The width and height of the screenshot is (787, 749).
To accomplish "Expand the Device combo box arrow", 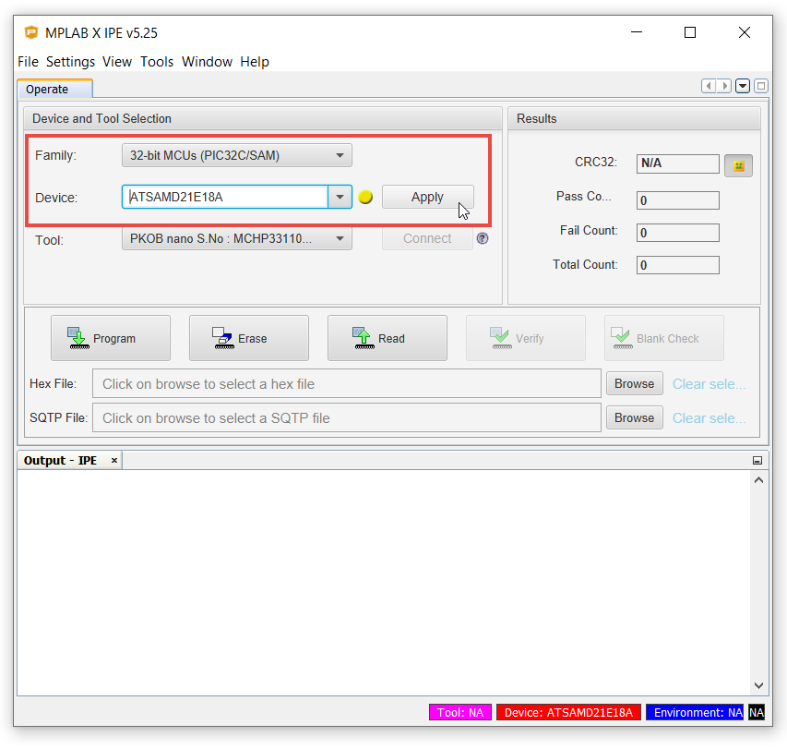I will pos(340,197).
